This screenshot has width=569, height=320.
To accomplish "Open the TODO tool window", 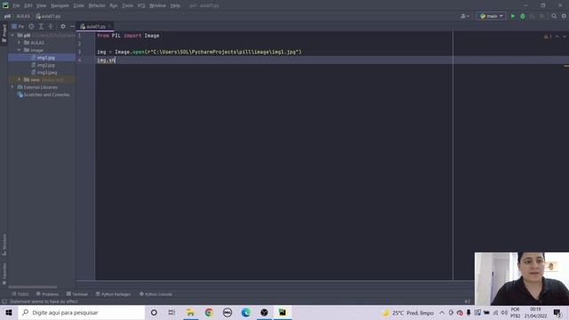I will [x=20, y=294].
